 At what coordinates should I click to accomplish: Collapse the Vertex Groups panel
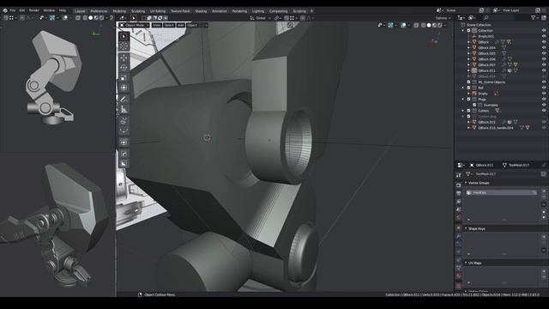(x=466, y=183)
